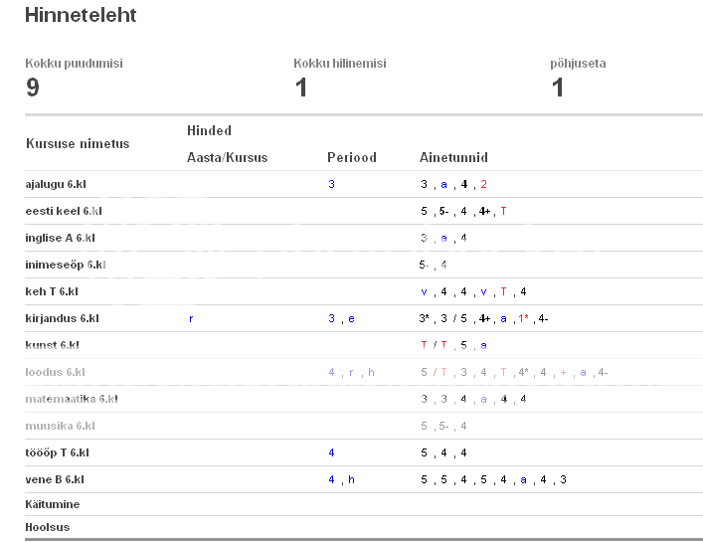This screenshot has height=542, width=703.
Task: Click the blue h period mark for vene B
Action: pyautogui.click(x=351, y=479)
